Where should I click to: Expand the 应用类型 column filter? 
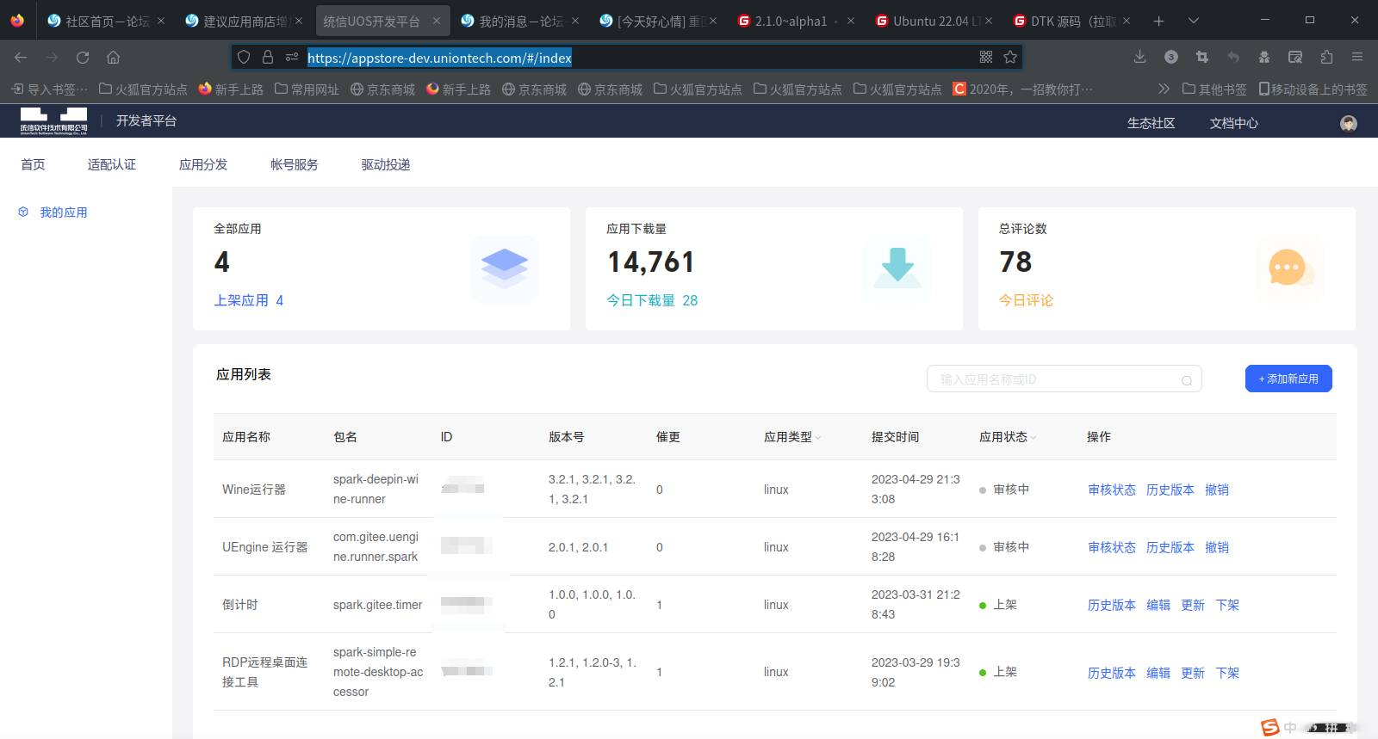tap(817, 438)
